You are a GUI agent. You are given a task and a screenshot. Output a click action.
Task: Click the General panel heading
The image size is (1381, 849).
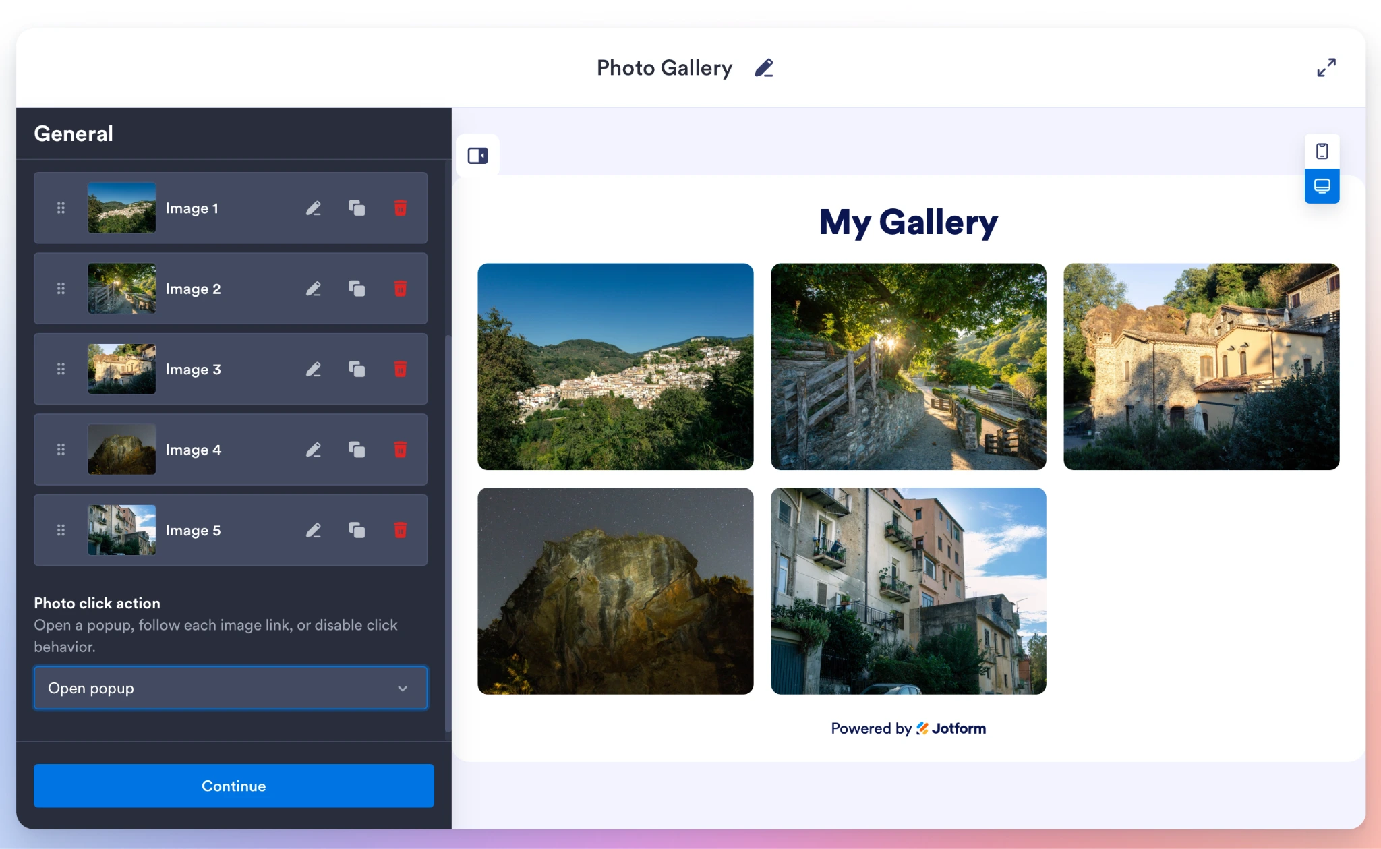pyautogui.click(x=74, y=134)
